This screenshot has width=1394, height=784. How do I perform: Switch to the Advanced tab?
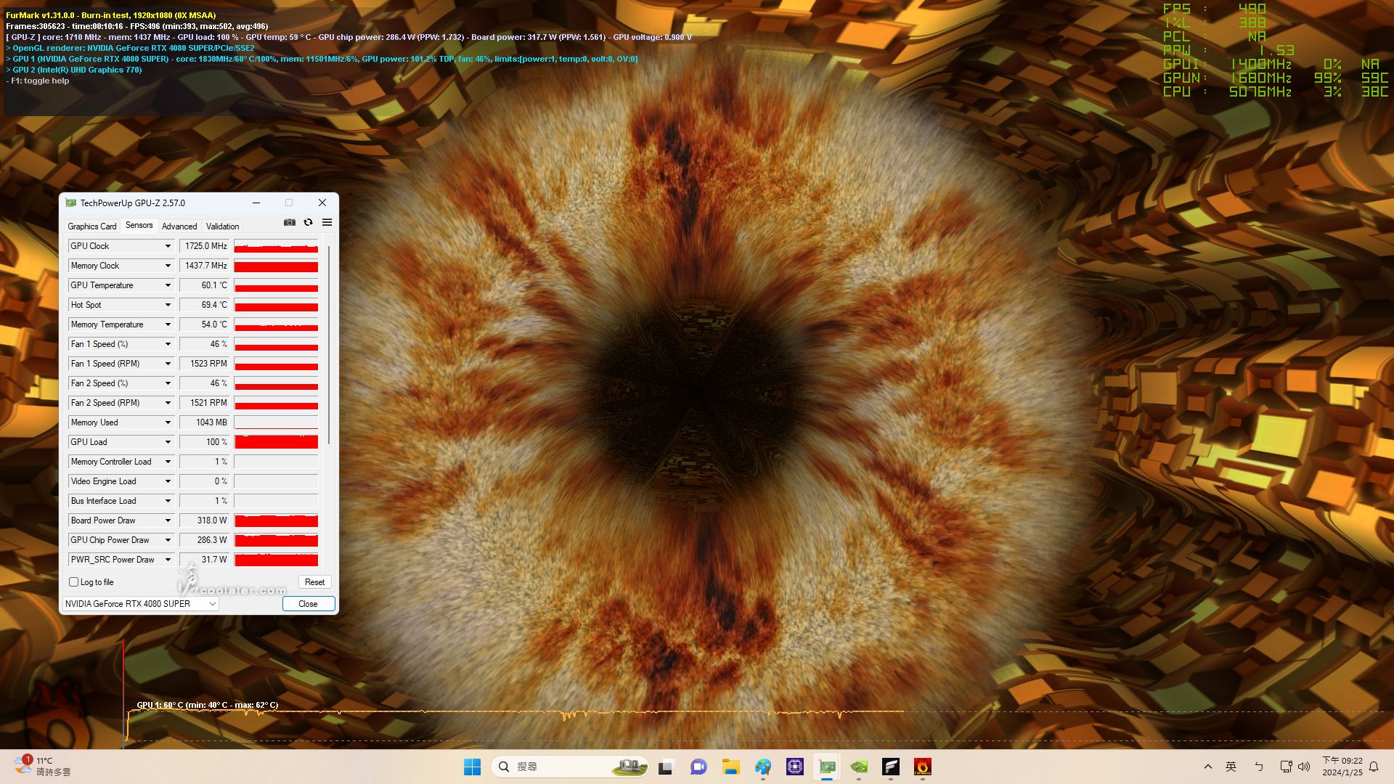(x=179, y=226)
